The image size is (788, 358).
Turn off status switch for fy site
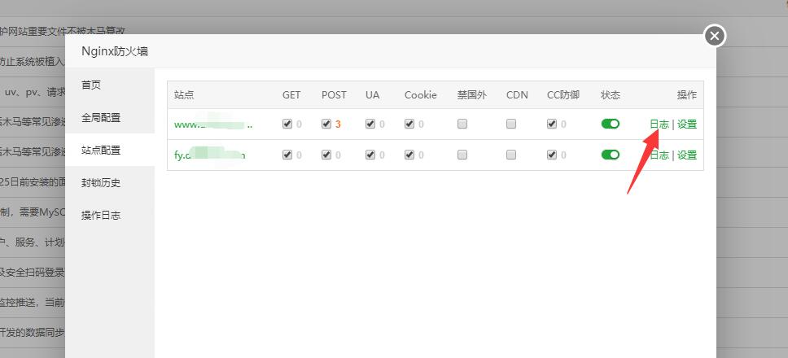tap(610, 155)
